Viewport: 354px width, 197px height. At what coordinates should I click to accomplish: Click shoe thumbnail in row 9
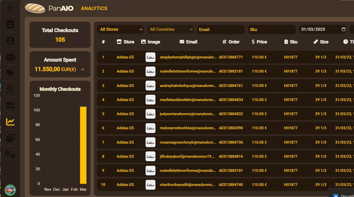[x=150, y=170]
